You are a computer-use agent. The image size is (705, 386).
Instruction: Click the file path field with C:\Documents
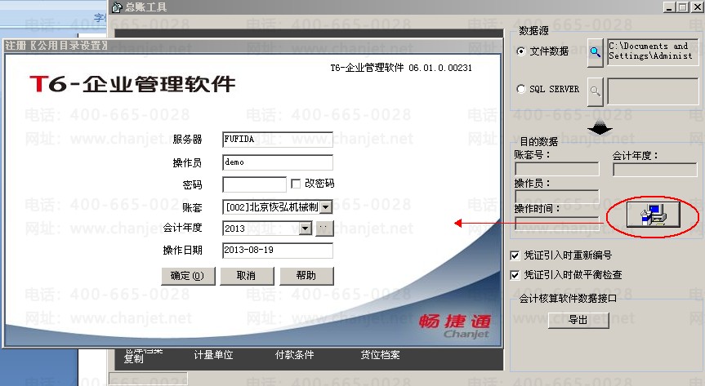[x=654, y=52]
